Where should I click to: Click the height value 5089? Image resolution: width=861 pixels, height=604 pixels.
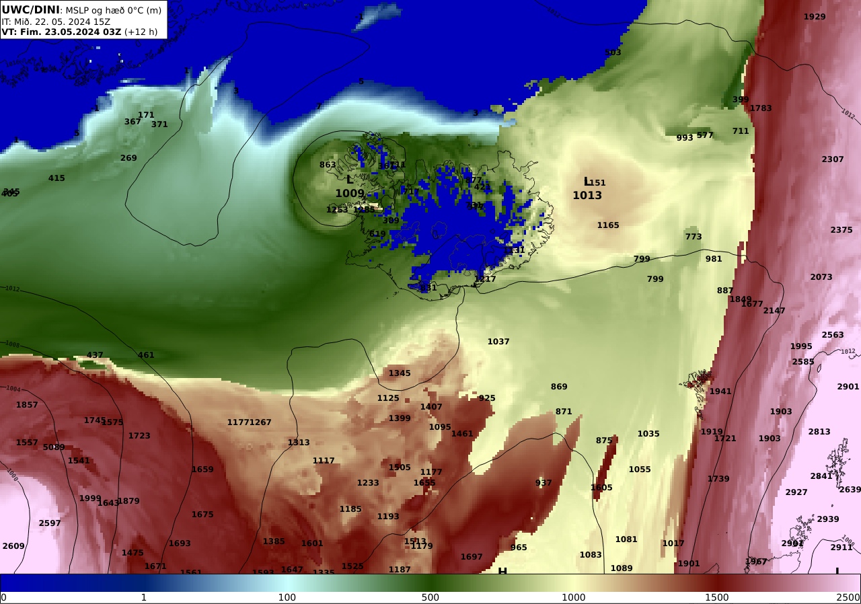54,447
